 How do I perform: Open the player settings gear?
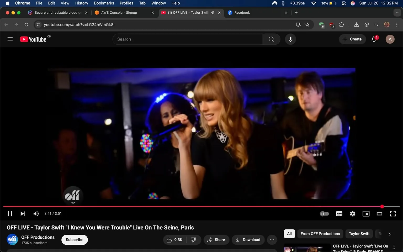point(352,213)
